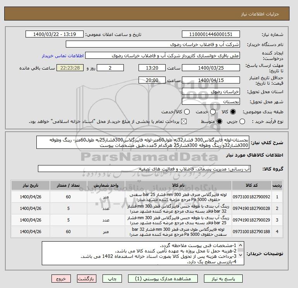298x288 pixels.
Task: Click the چاپ print button
Action: pyautogui.click(x=112, y=279)
